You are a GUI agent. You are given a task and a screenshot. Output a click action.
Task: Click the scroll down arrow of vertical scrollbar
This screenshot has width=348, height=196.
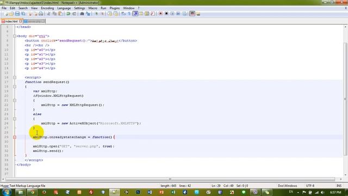pyautogui.click(x=345, y=175)
